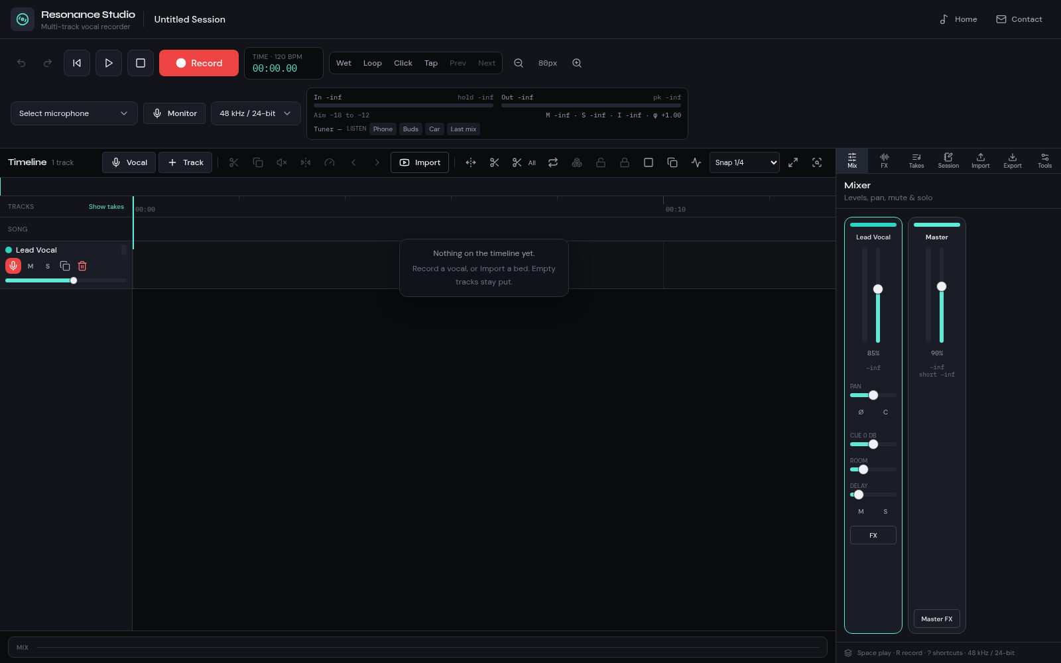Choose the Last mix listen option
Image resolution: width=1061 pixels, height=663 pixels.
pos(464,129)
